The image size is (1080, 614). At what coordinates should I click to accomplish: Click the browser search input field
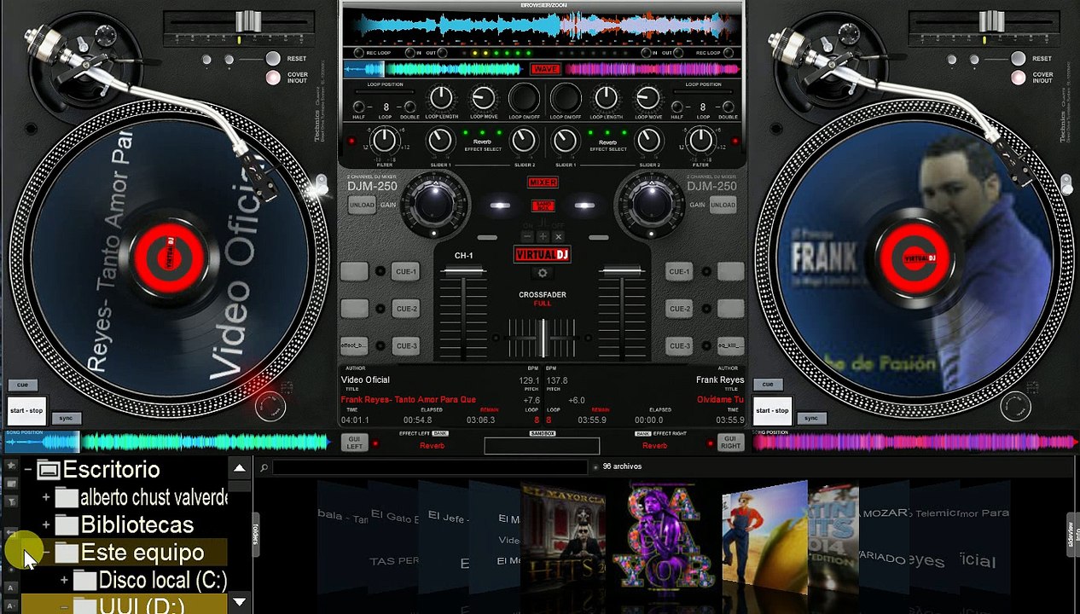point(430,467)
